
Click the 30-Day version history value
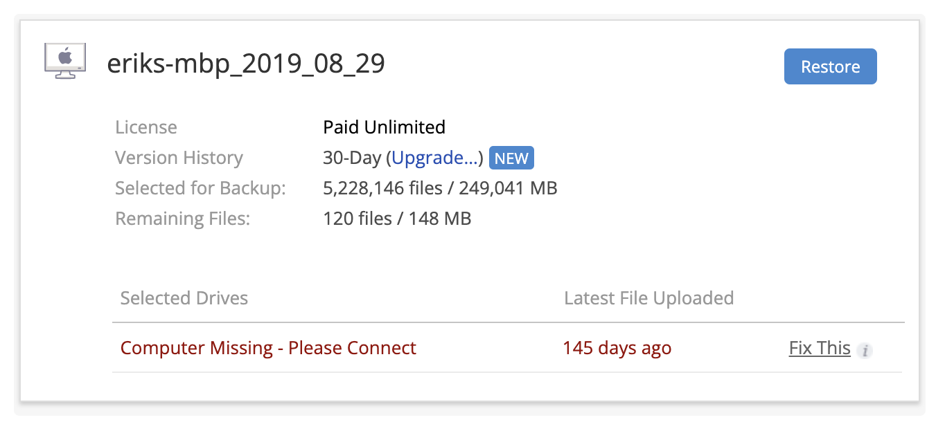click(352, 158)
